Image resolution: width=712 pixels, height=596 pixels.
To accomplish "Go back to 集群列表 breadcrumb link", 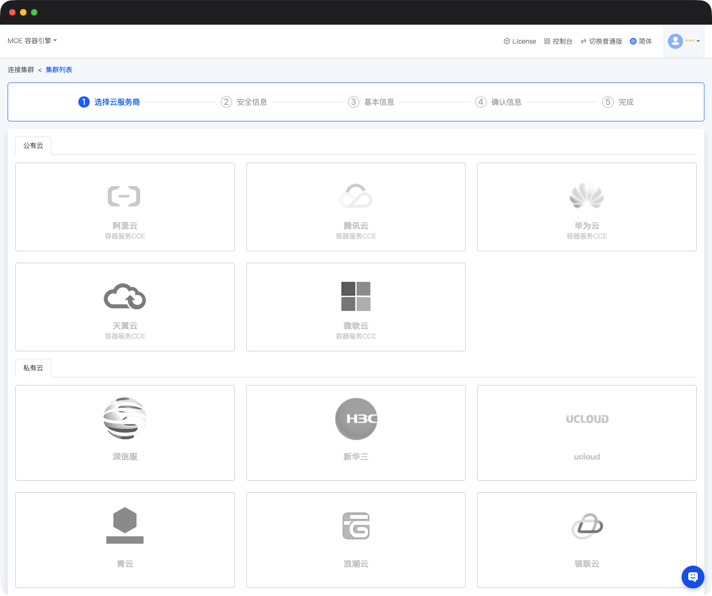I will coord(59,70).
